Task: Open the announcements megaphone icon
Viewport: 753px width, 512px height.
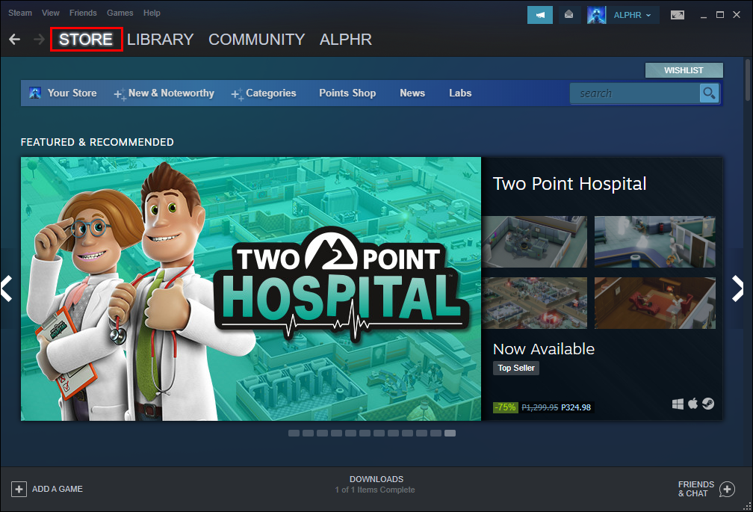Action: [540, 15]
